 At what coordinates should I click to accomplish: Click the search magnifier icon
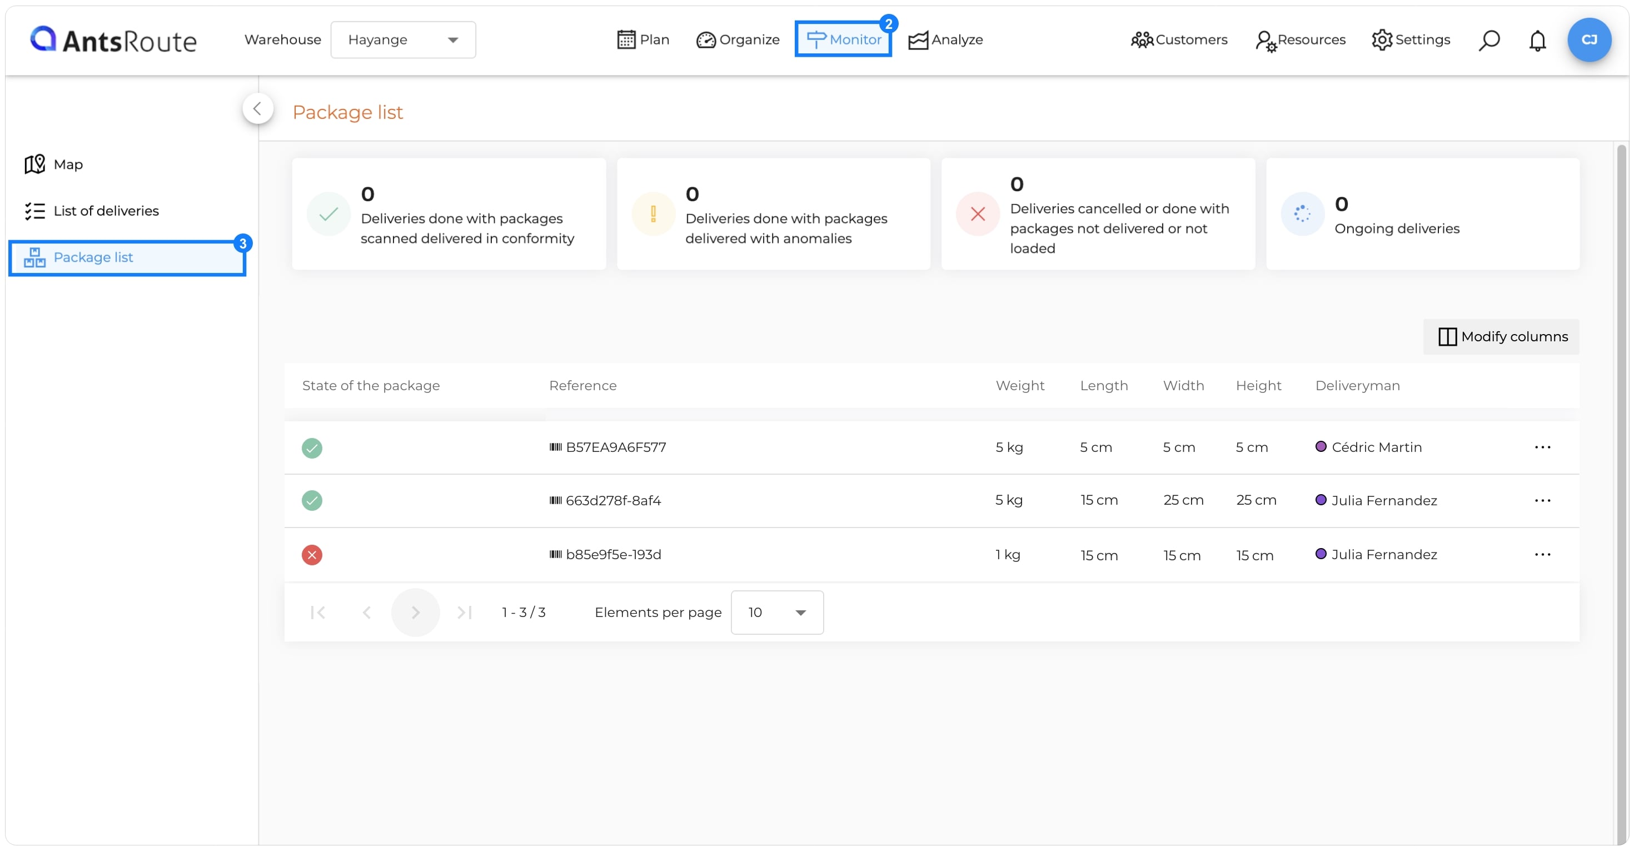click(1489, 40)
